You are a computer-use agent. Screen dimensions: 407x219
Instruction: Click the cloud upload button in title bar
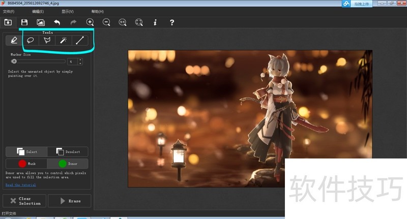357,4
